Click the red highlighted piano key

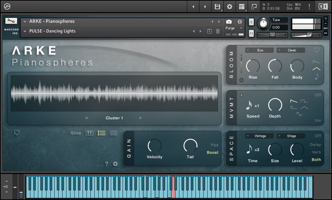[173, 187]
